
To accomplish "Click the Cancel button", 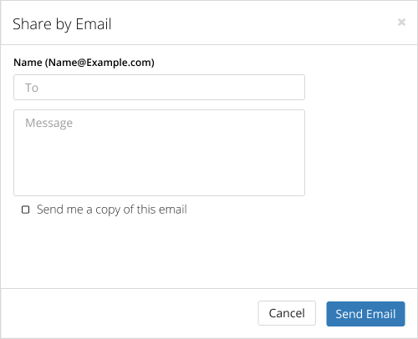I will [287, 313].
